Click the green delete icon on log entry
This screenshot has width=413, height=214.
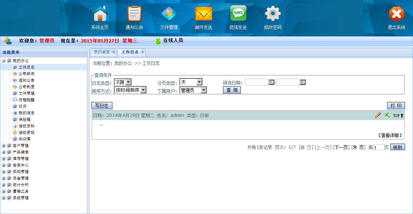tap(387, 115)
